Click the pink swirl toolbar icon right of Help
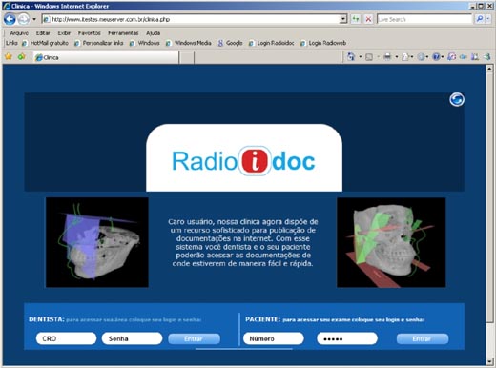 [x=451, y=57]
